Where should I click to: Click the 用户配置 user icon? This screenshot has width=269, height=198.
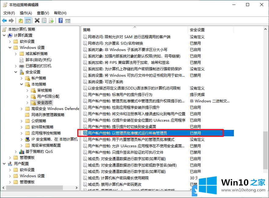(x=10, y=164)
